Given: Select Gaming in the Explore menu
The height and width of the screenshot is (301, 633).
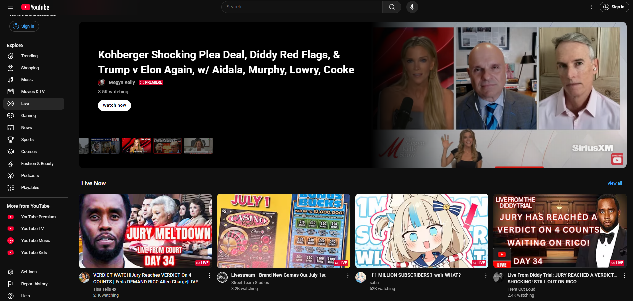Looking at the screenshot, I should [34, 116].
